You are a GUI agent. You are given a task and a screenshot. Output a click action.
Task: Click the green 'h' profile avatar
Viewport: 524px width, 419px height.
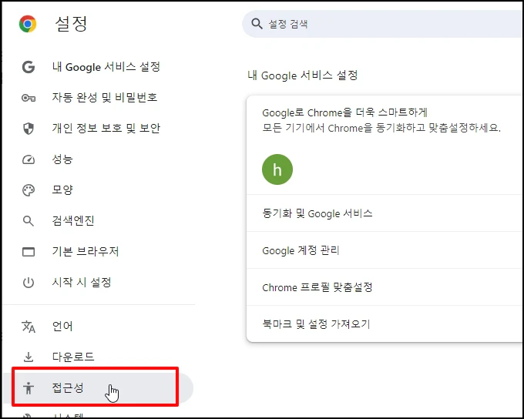pos(277,169)
